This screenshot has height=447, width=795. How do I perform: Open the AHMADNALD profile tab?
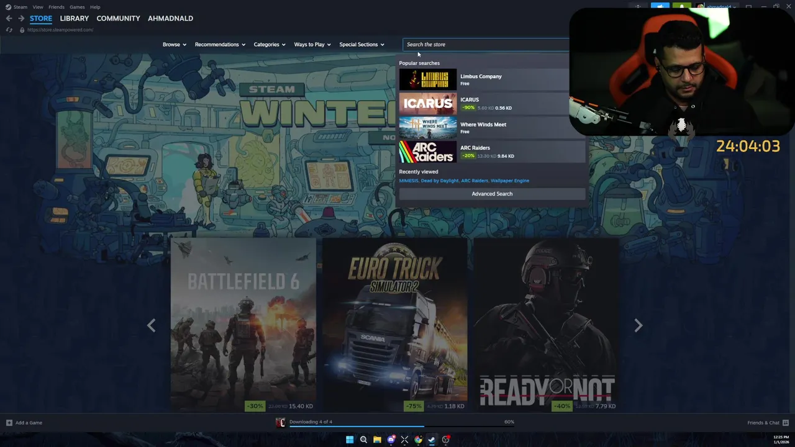170,19
